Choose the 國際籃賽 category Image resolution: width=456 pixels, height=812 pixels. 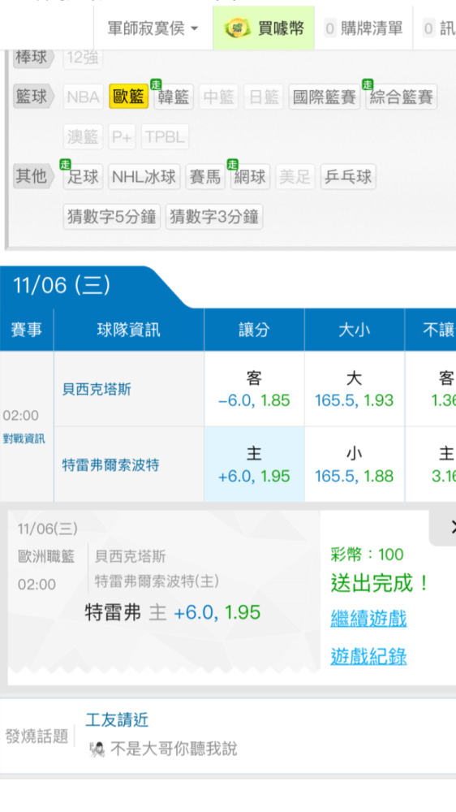pos(325,97)
